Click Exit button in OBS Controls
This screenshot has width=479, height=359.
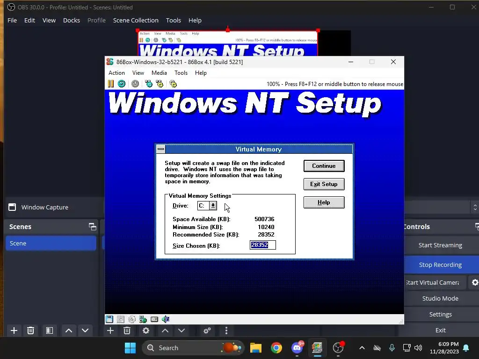tap(440, 330)
